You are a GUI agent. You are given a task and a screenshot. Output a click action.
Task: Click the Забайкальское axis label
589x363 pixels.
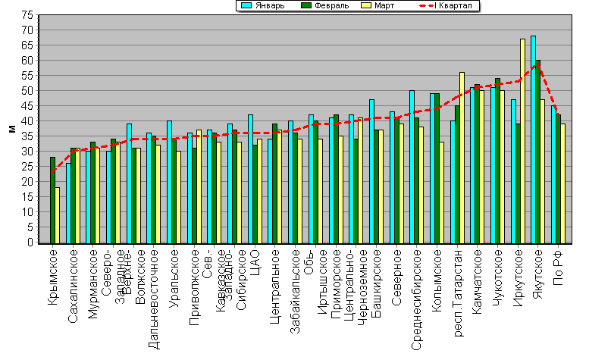295,291
